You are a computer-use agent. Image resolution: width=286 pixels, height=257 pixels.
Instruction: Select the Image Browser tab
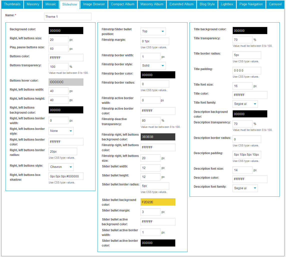(94, 4)
